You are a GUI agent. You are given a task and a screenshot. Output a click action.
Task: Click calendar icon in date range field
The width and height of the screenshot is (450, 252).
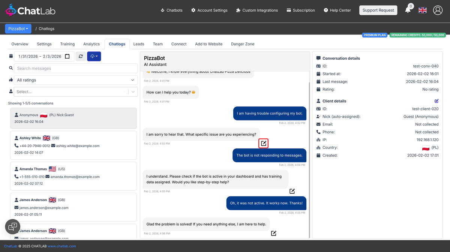(x=67, y=56)
